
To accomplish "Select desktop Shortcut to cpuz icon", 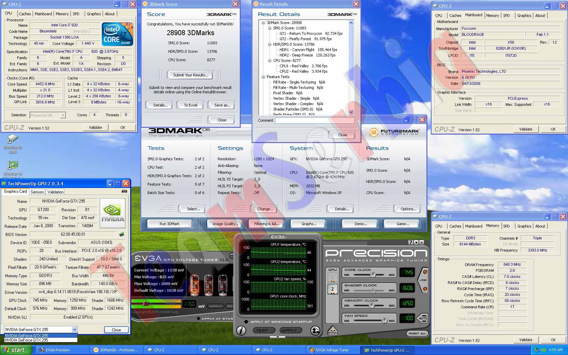I will (13, 144).
